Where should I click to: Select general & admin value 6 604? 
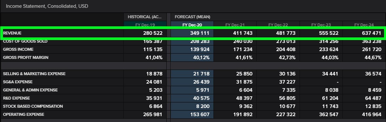[x=246, y=90]
